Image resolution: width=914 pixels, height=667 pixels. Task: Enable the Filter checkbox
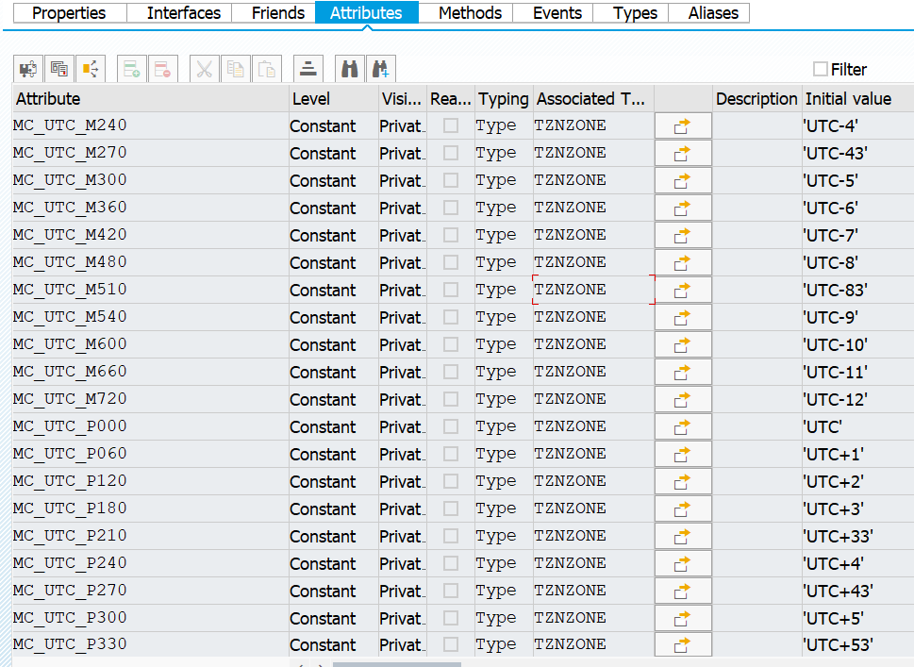(x=821, y=70)
